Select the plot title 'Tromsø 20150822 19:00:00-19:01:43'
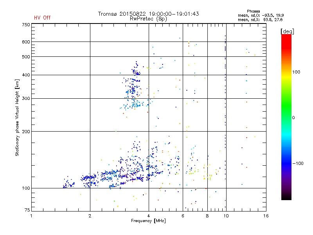This screenshot has height=235, width=313. [x=148, y=14]
